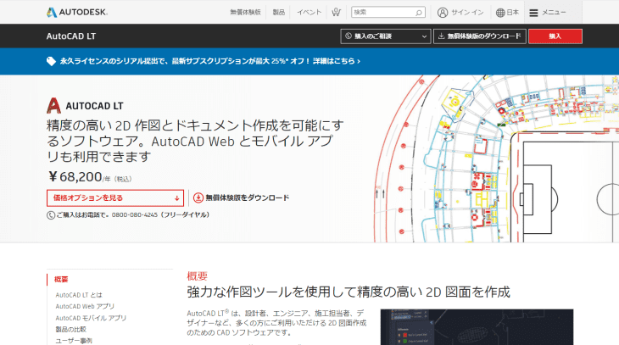Click the 強力な作図ツール heading text
Screen dimensions: 619x345
coord(349,292)
